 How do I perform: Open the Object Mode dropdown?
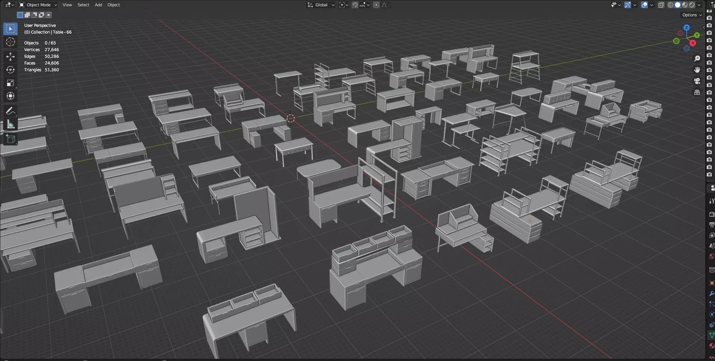[x=38, y=5]
